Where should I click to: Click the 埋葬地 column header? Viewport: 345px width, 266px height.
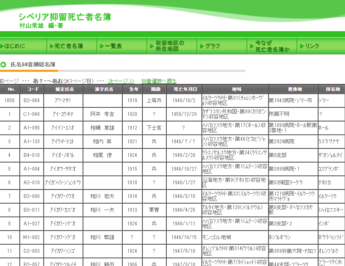(293, 89)
